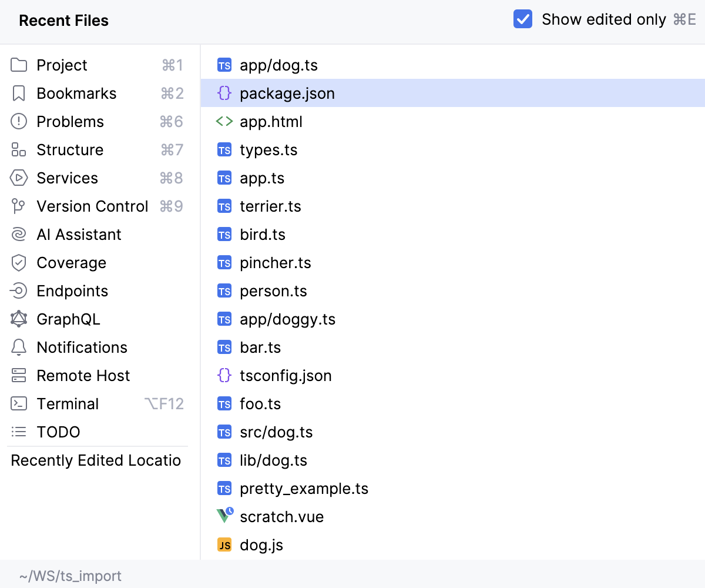
Task: Select the Coverage sidebar icon
Action: click(71, 262)
